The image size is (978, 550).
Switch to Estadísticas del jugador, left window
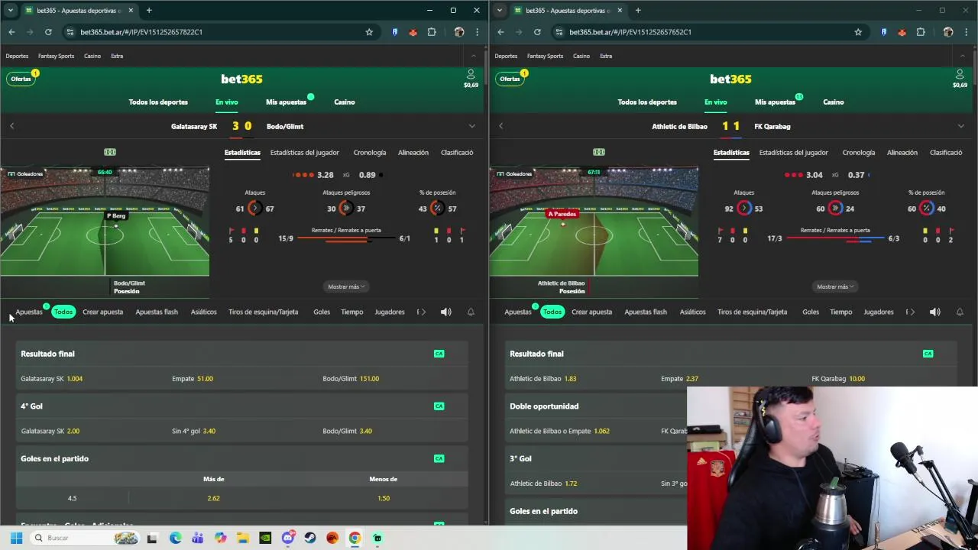click(x=304, y=152)
